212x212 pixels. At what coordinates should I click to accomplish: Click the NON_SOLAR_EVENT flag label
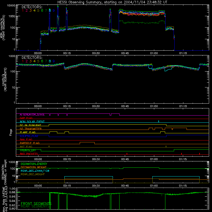(x=32, y=122)
